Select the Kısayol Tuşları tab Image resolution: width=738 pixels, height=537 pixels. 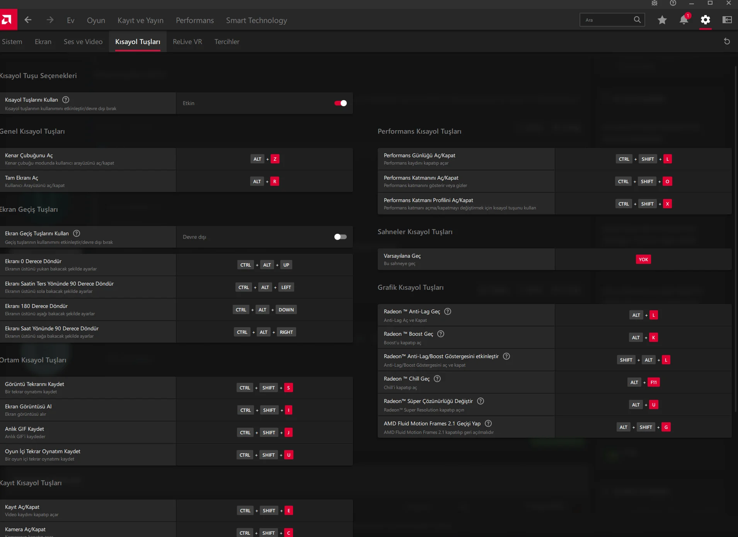click(138, 42)
